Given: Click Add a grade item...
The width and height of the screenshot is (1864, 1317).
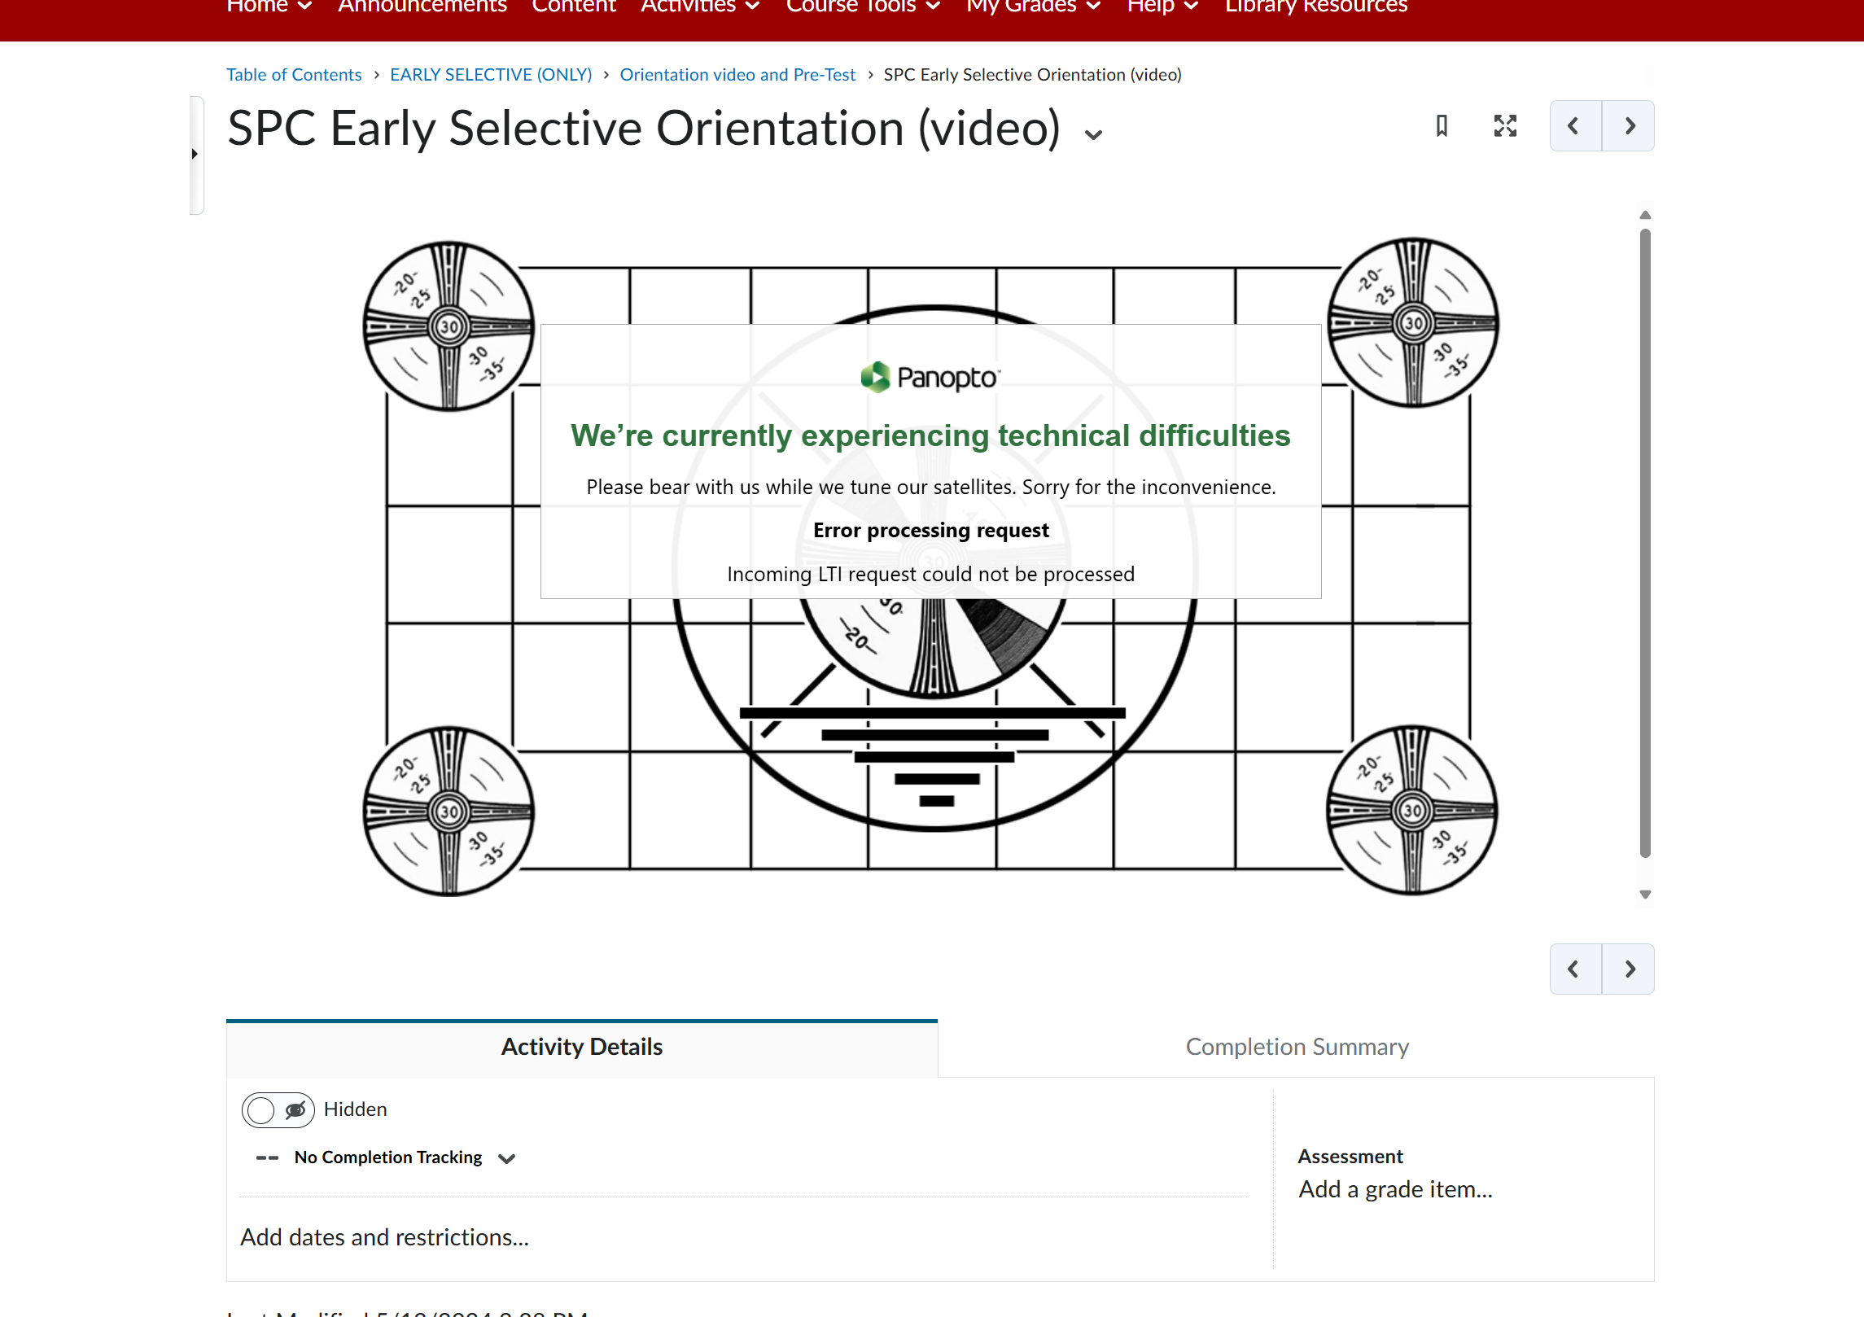Looking at the screenshot, I should point(1395,1189).
